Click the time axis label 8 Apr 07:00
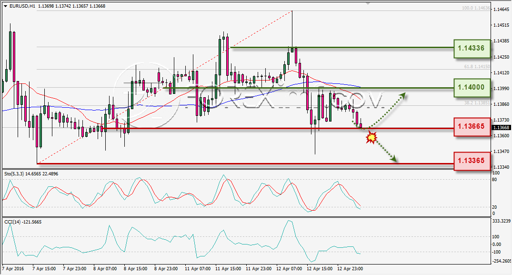512x275 pixels. pos(105,269)
